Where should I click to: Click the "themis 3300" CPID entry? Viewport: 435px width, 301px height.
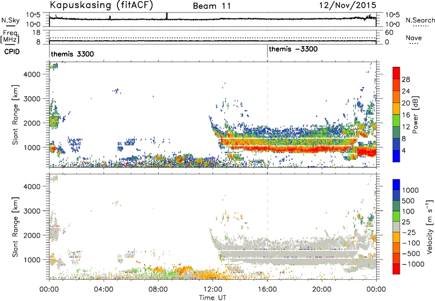pyautogui.click(x=72, y=54)
